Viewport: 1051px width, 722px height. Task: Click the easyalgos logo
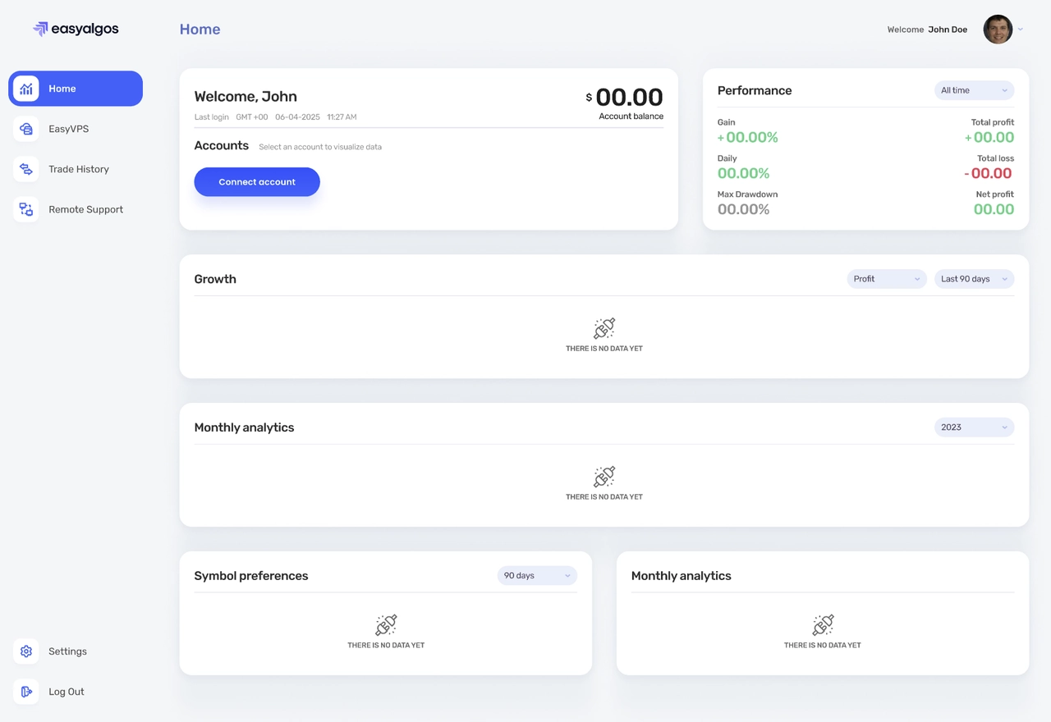(x=76, y=29)
